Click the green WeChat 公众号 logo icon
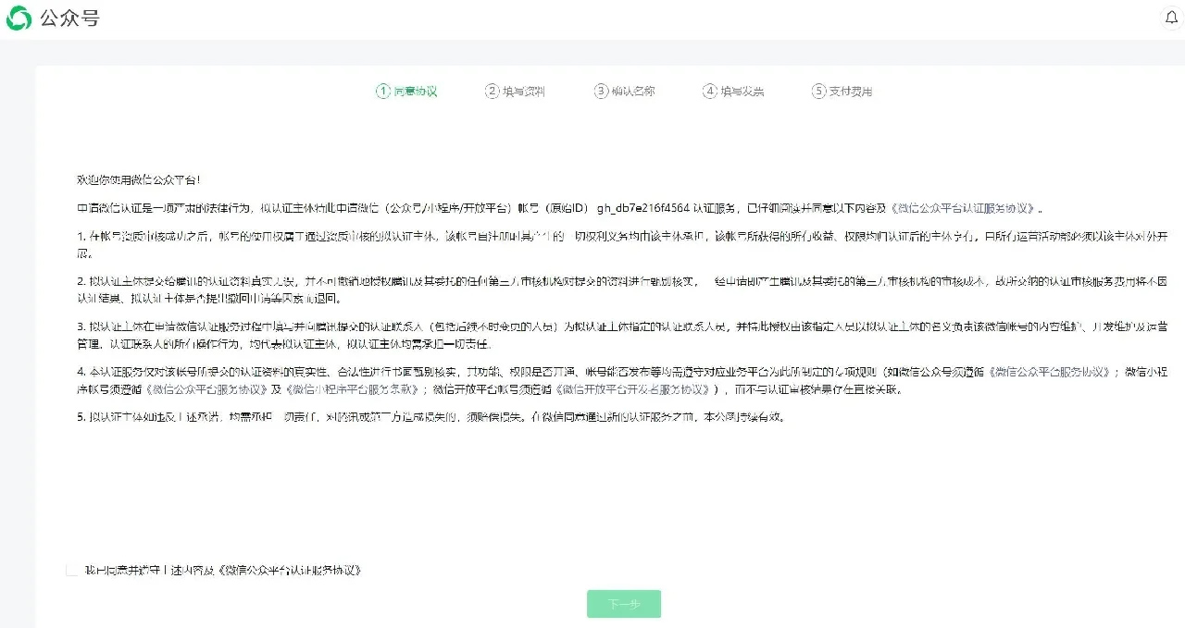Image resolution: width=1185 pixels, height=628 pixels. coord(19,18)
